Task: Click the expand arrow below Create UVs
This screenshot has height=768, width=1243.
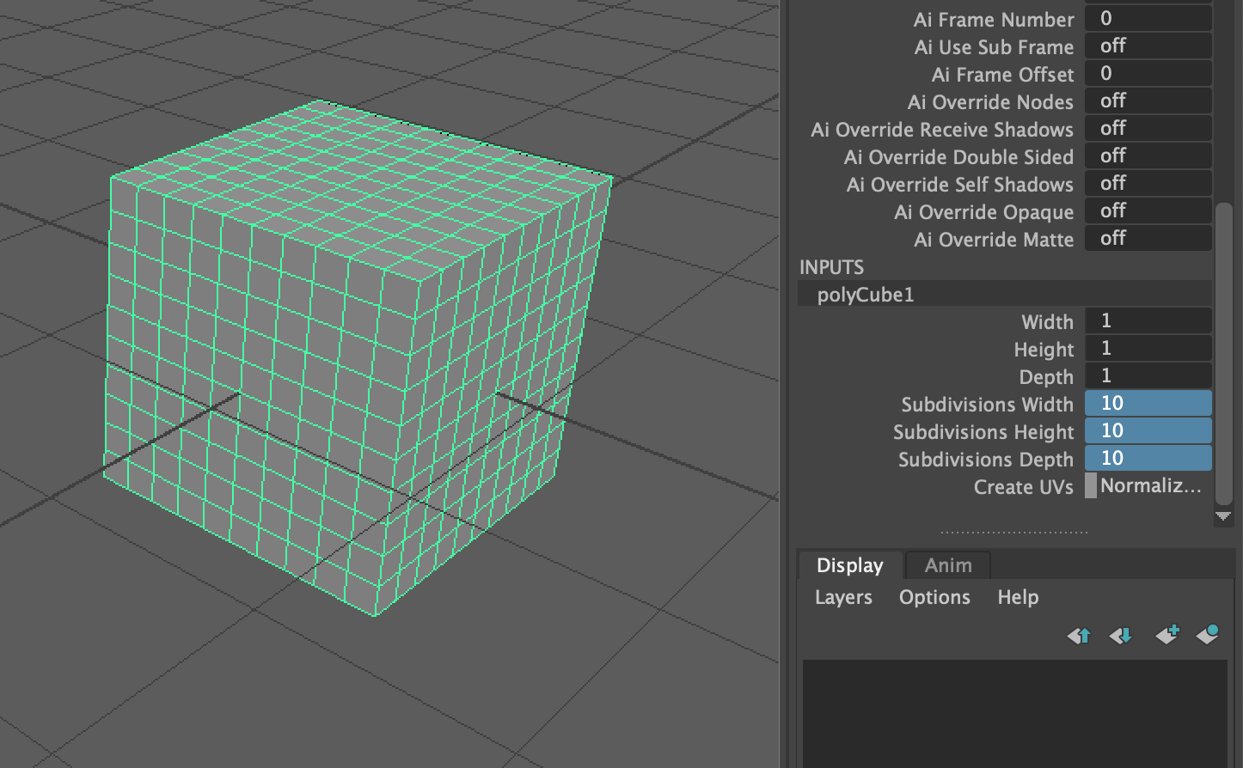Action: coord(1223,515)
